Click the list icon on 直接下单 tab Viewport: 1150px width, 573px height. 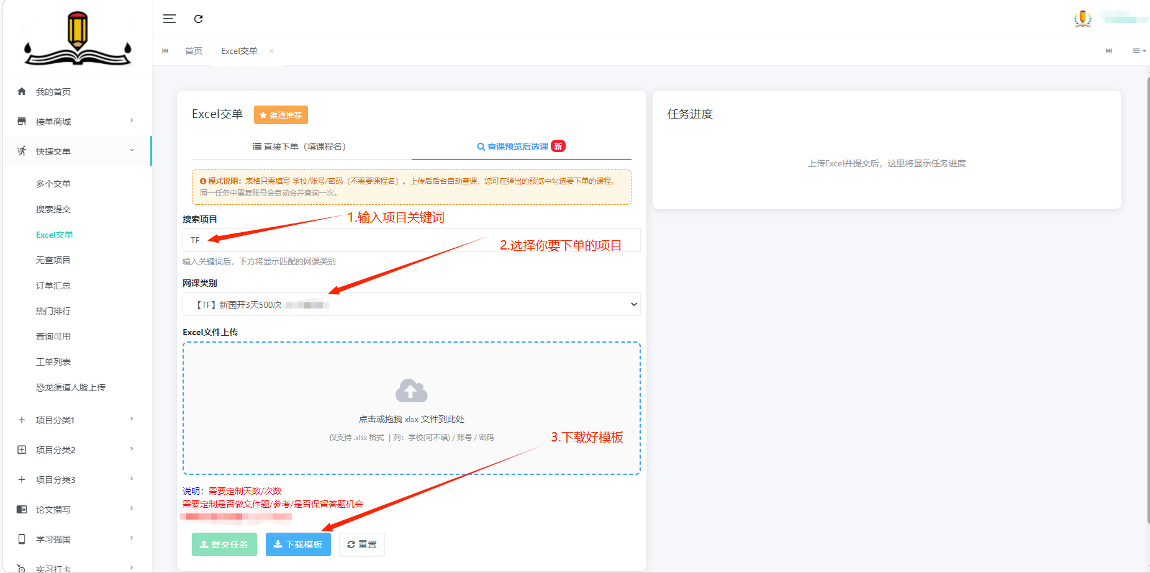click(x=256, y=147)
